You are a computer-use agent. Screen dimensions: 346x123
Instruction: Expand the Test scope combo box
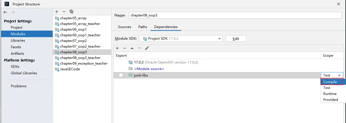click(x=332, y=75)
